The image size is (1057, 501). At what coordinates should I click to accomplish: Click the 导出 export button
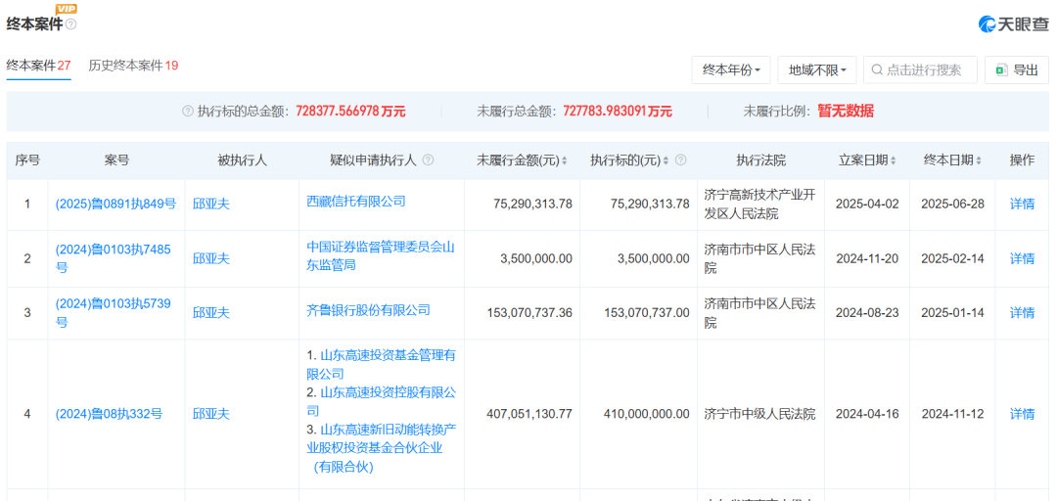point(1016,70)
